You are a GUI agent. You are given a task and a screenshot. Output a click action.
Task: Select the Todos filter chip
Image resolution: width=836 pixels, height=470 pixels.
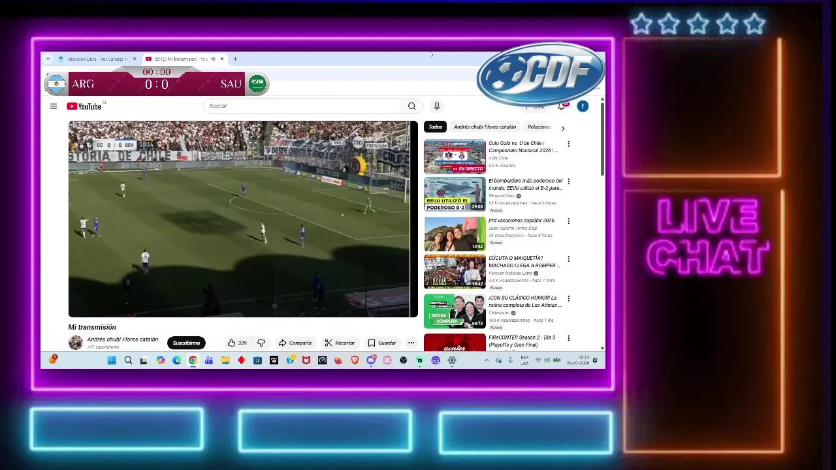click(435, 127)
